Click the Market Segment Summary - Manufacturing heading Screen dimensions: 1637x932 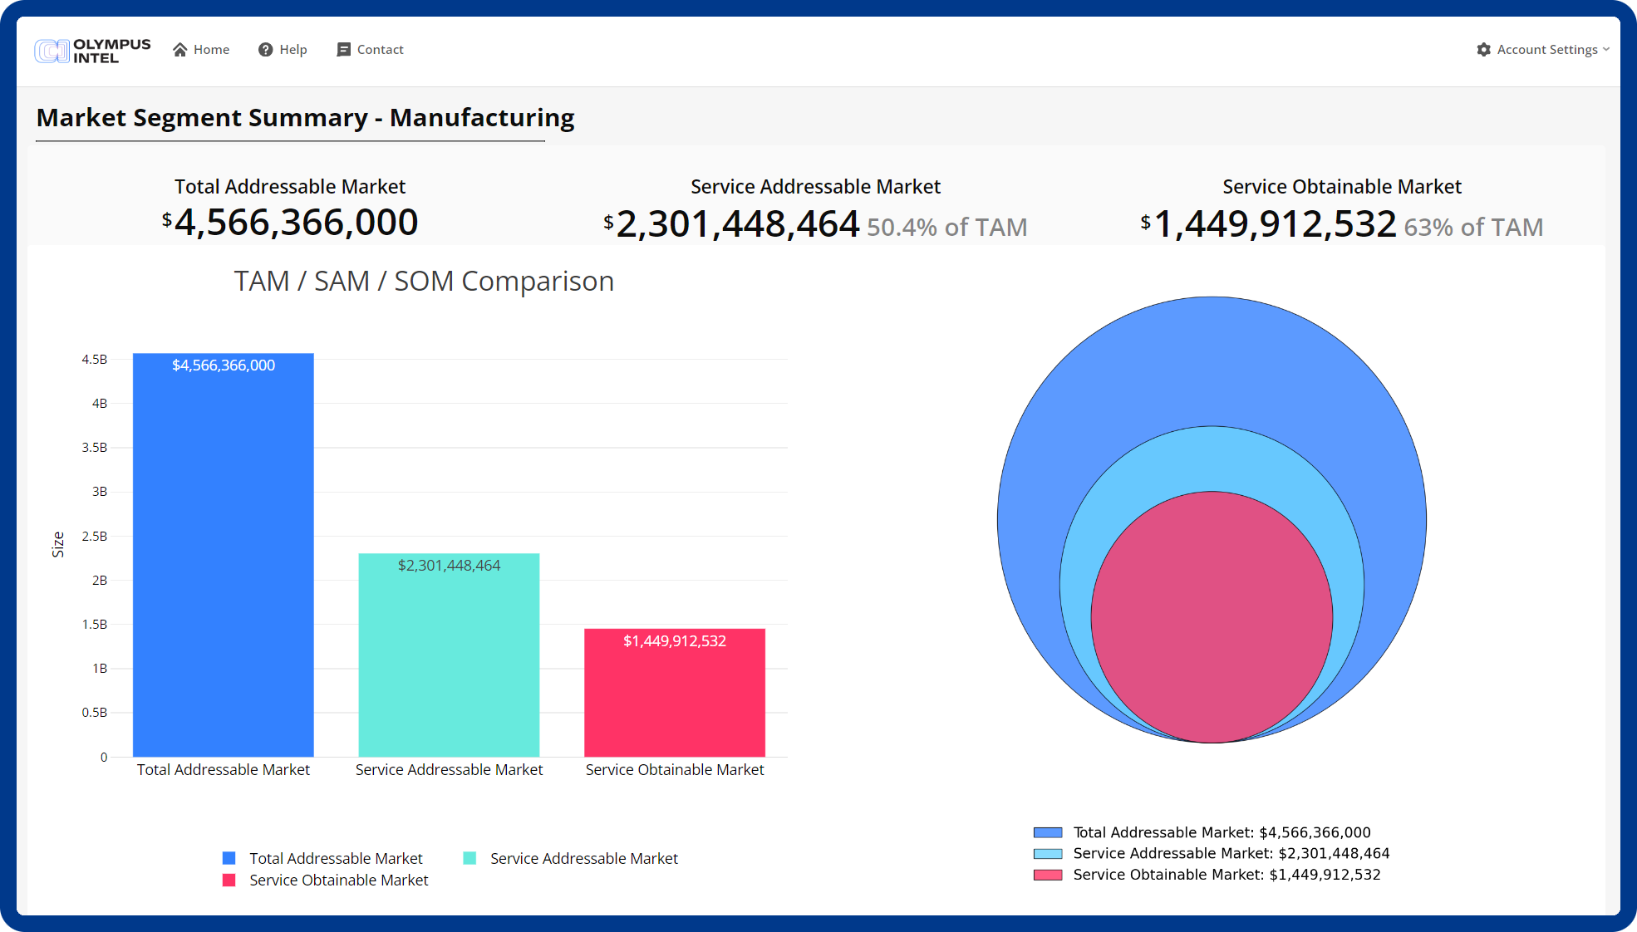click(x=305, y=117)
